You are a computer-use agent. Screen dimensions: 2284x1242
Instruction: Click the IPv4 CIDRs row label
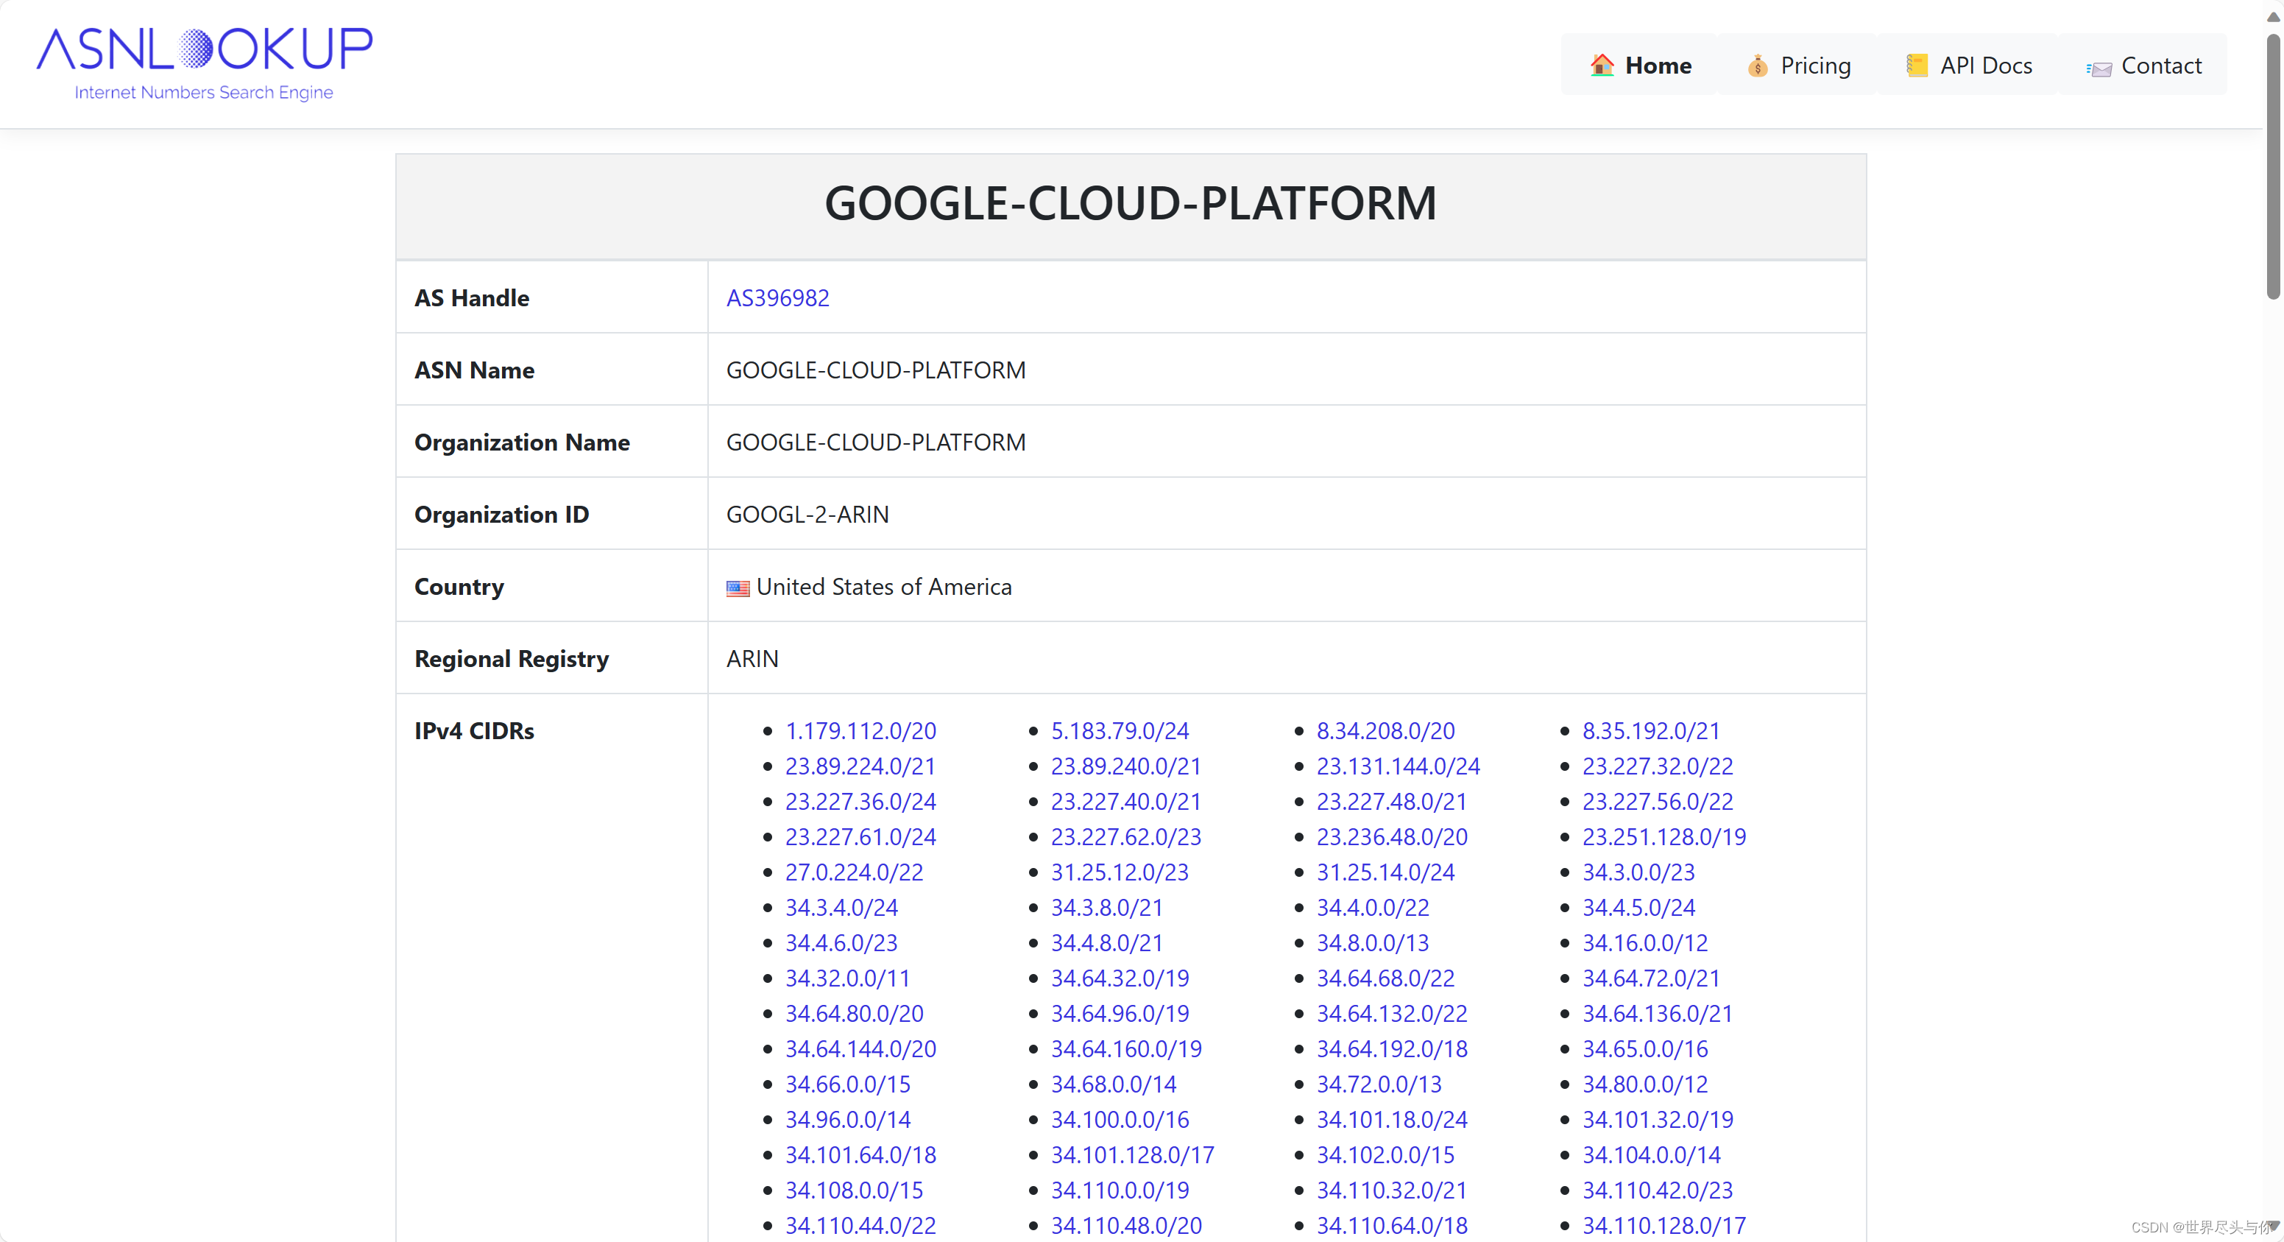pyautogui.click(x=474, y=731)
